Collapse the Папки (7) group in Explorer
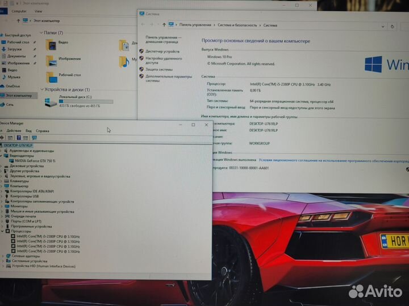 (x=41, y=32)
